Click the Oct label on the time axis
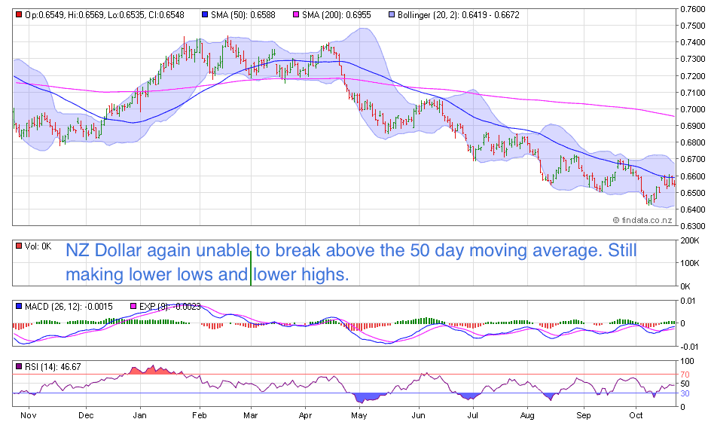 636,415
